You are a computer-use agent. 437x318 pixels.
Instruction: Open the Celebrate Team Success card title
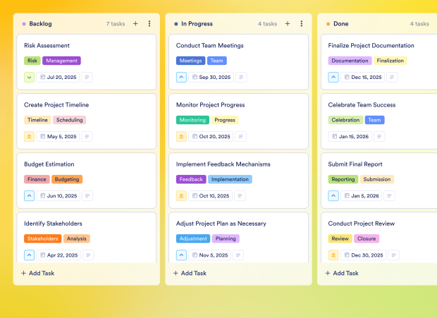(362, 105)
